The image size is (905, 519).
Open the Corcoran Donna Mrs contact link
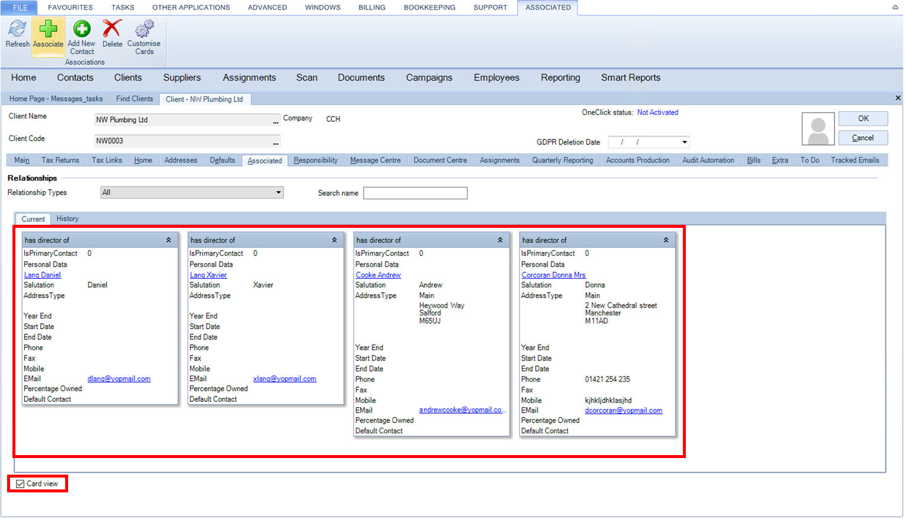click(x=554, y=275)
